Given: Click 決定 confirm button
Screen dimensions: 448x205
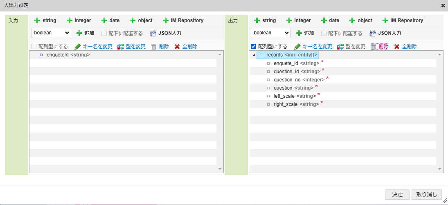Looking at the screenshot, I should pos(397,195).
